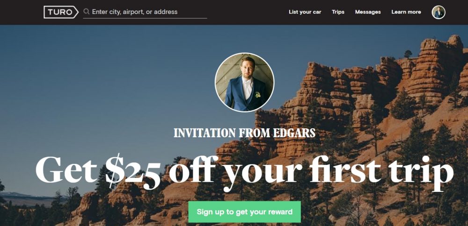Click the pointed tag tip of Turo logo
This screenshot has width=468, height=226.
point(76,12)
